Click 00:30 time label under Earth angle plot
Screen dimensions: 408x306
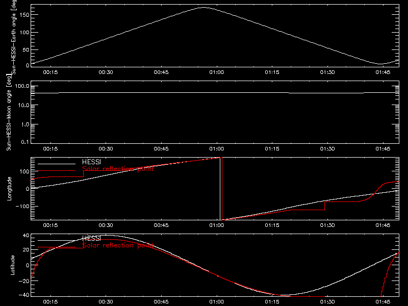tap(106, 72)
